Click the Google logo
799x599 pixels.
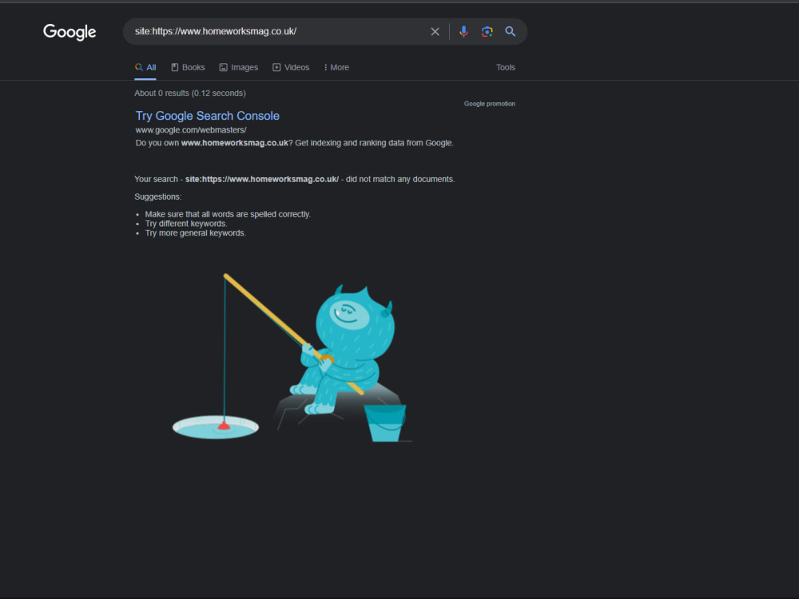click(70, 32)
